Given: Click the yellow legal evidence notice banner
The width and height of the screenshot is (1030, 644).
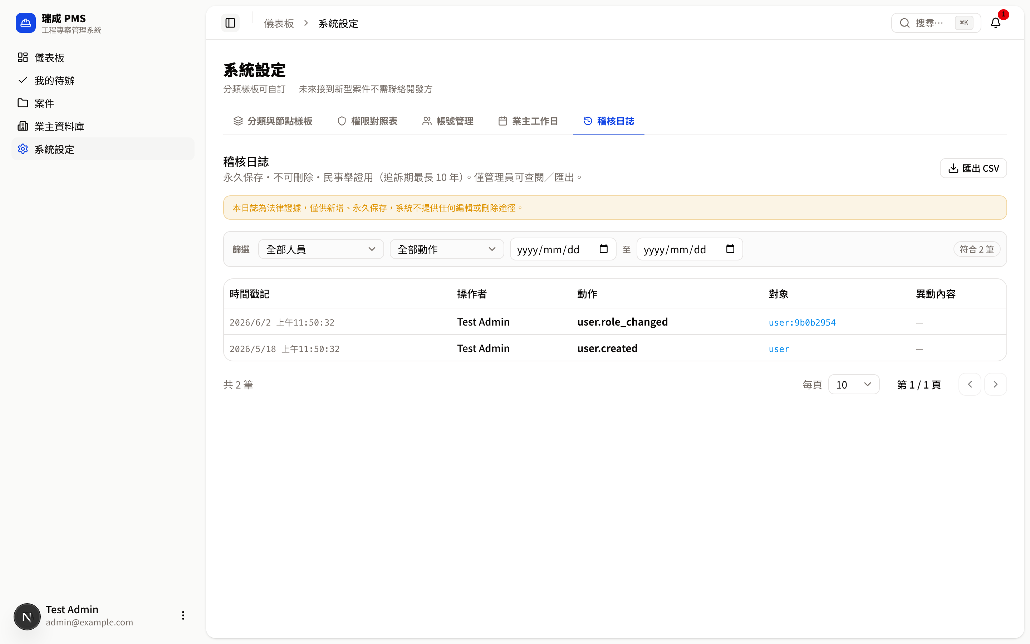Looking at the screenshot, I should (614, 208).
